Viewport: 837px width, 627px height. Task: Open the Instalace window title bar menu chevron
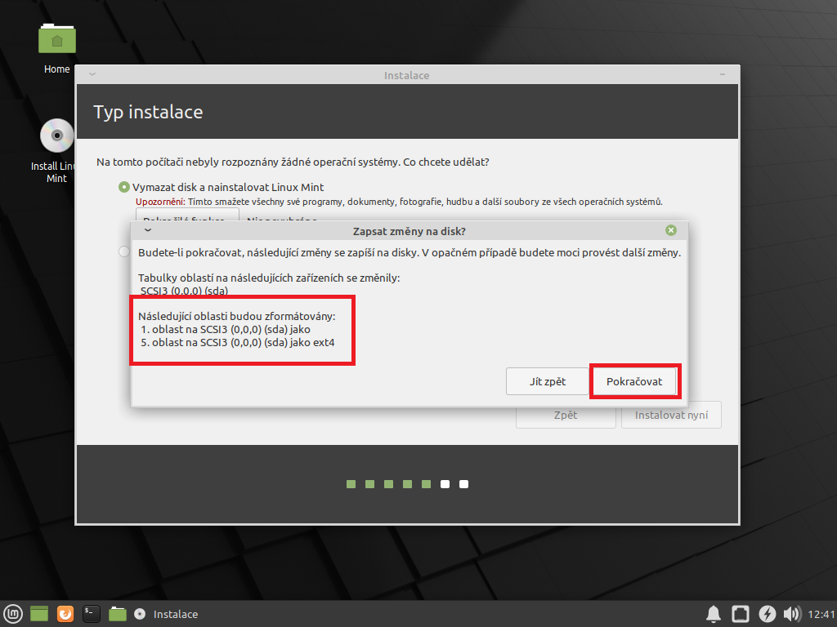tap(92, 75)
